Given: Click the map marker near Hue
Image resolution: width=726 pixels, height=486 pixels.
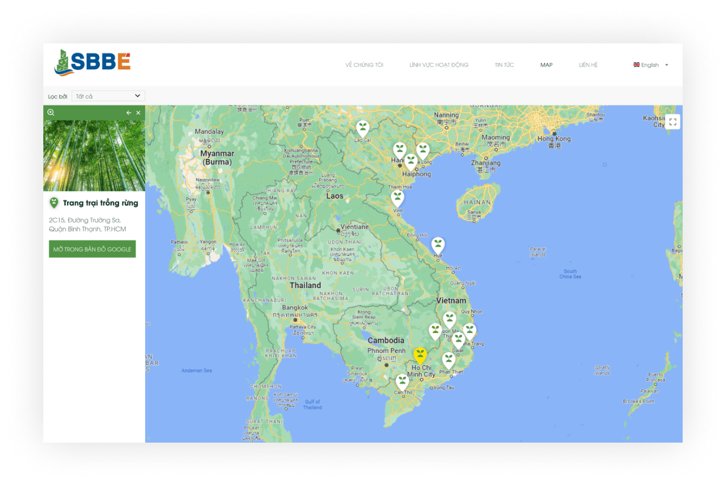Looking at the screenshot, I should (x=438, y=245).
